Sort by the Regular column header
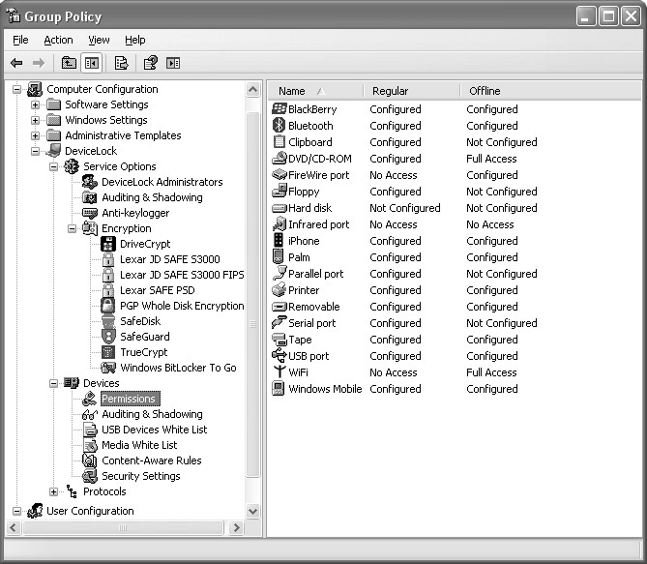 pyautogui.click(x=412, y=91)
